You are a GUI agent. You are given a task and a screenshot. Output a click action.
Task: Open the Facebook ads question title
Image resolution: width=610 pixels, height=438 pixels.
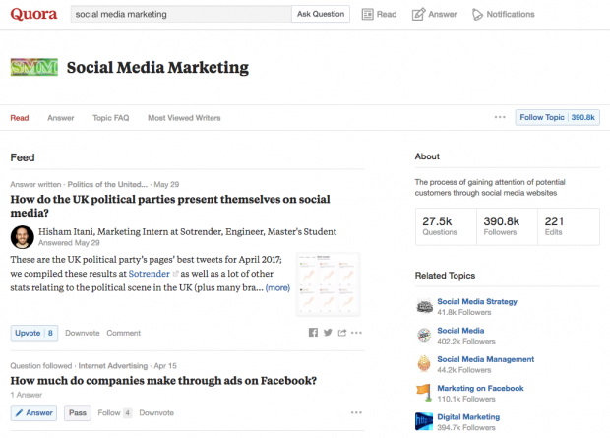[x=163, y=380]
